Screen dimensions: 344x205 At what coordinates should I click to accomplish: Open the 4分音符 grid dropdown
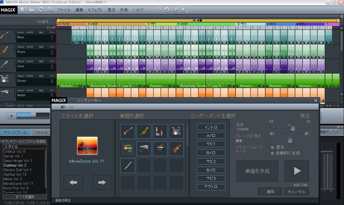point(45,22)
